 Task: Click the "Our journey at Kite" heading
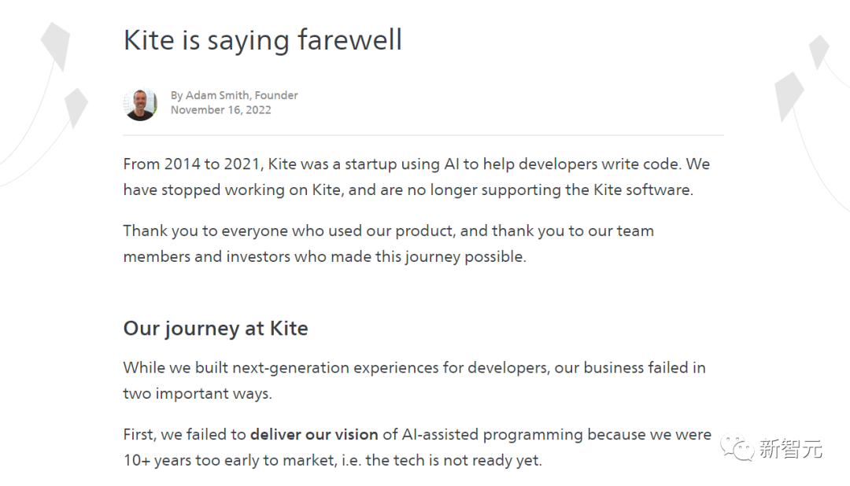pyautogui.click(x=216, y=328)
